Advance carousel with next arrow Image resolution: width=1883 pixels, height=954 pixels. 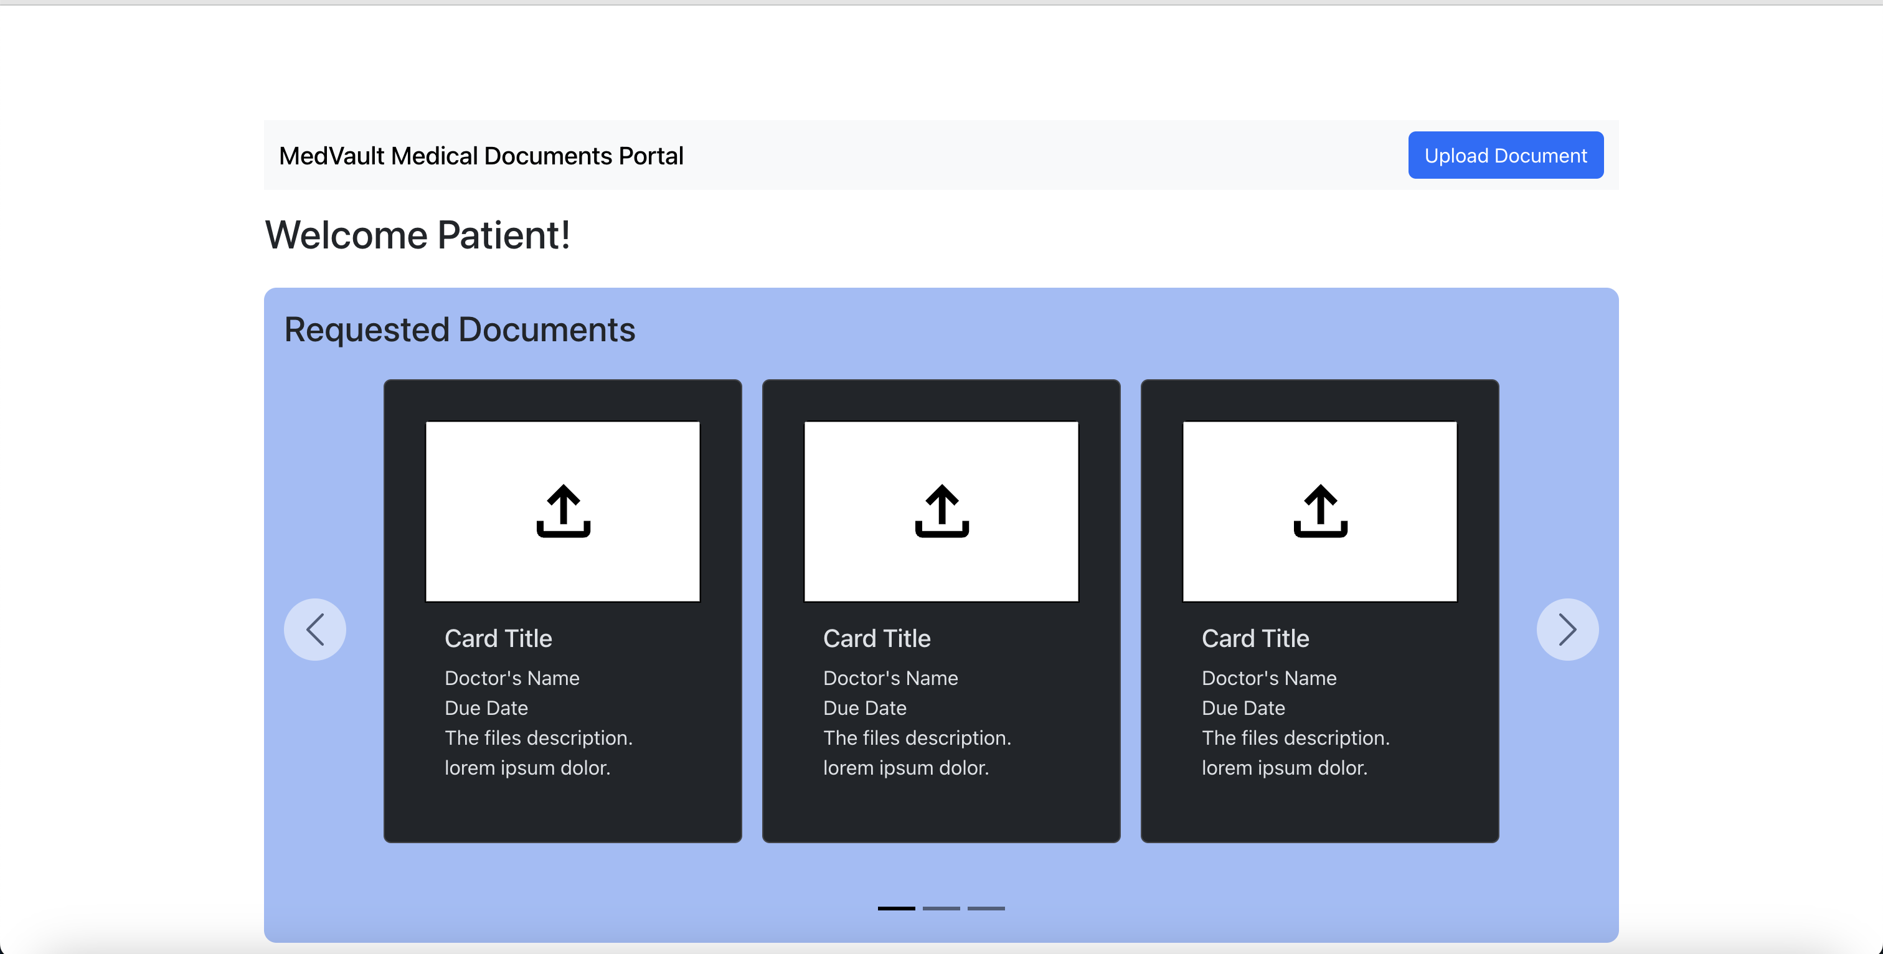1567,630
